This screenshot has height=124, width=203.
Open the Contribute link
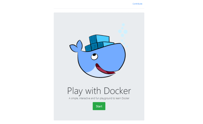point(137,4)
